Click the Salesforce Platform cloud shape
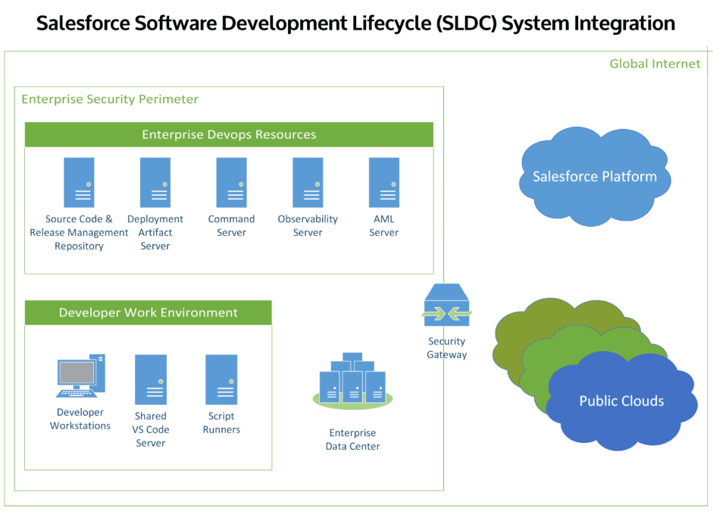Image resolution: width=713 pixels, height=512 pixels. click(594, 176)
